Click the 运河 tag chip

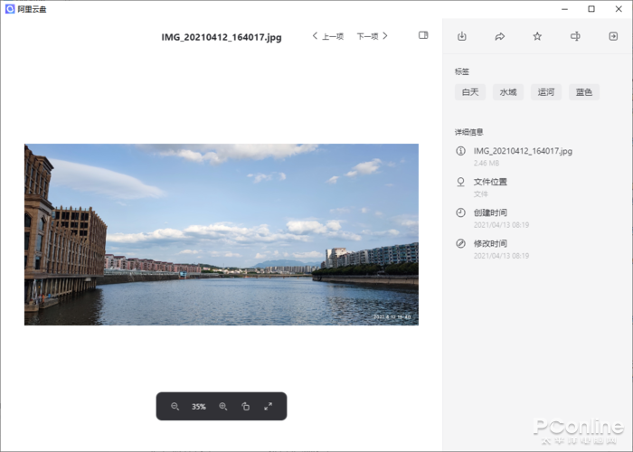tap(546, 92)
